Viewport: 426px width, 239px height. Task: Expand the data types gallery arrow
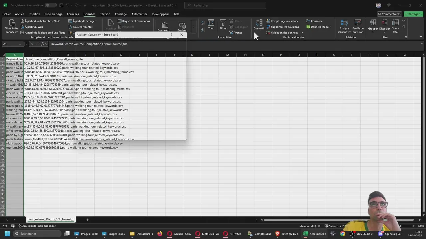click(x=193, y=27)
